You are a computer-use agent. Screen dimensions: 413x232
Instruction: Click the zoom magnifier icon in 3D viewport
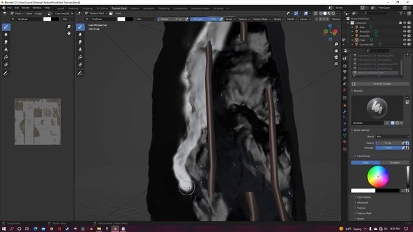pyautogui.click(x=336, y=44)
